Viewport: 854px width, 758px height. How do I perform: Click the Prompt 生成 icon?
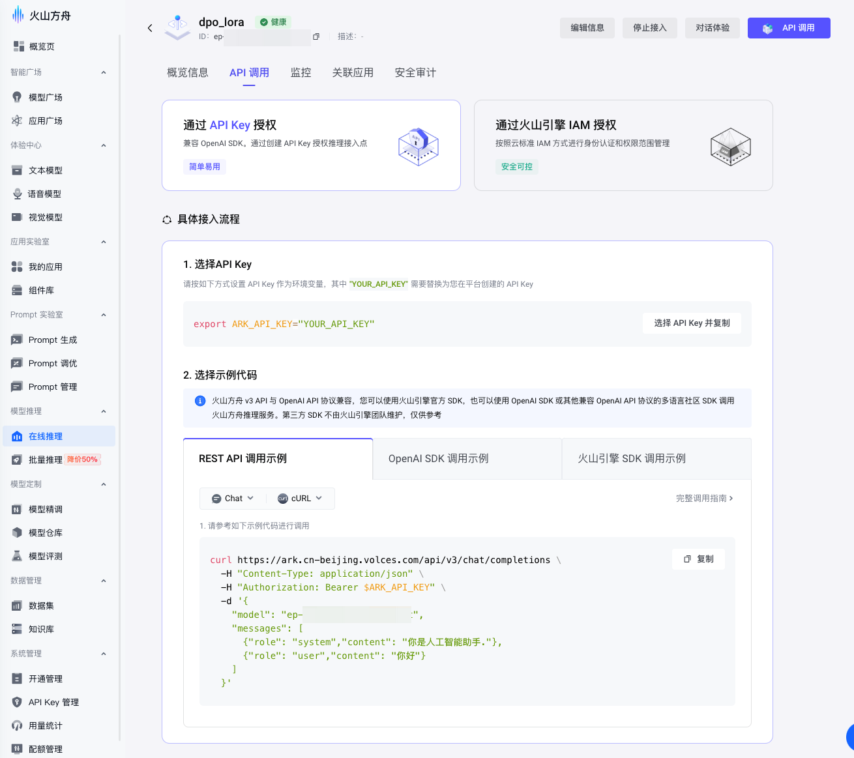[x=17, y=340]
